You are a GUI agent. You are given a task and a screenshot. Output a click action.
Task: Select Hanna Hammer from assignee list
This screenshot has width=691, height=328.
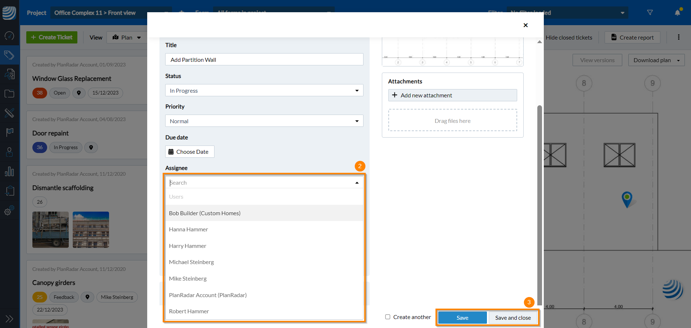[189, 230]
